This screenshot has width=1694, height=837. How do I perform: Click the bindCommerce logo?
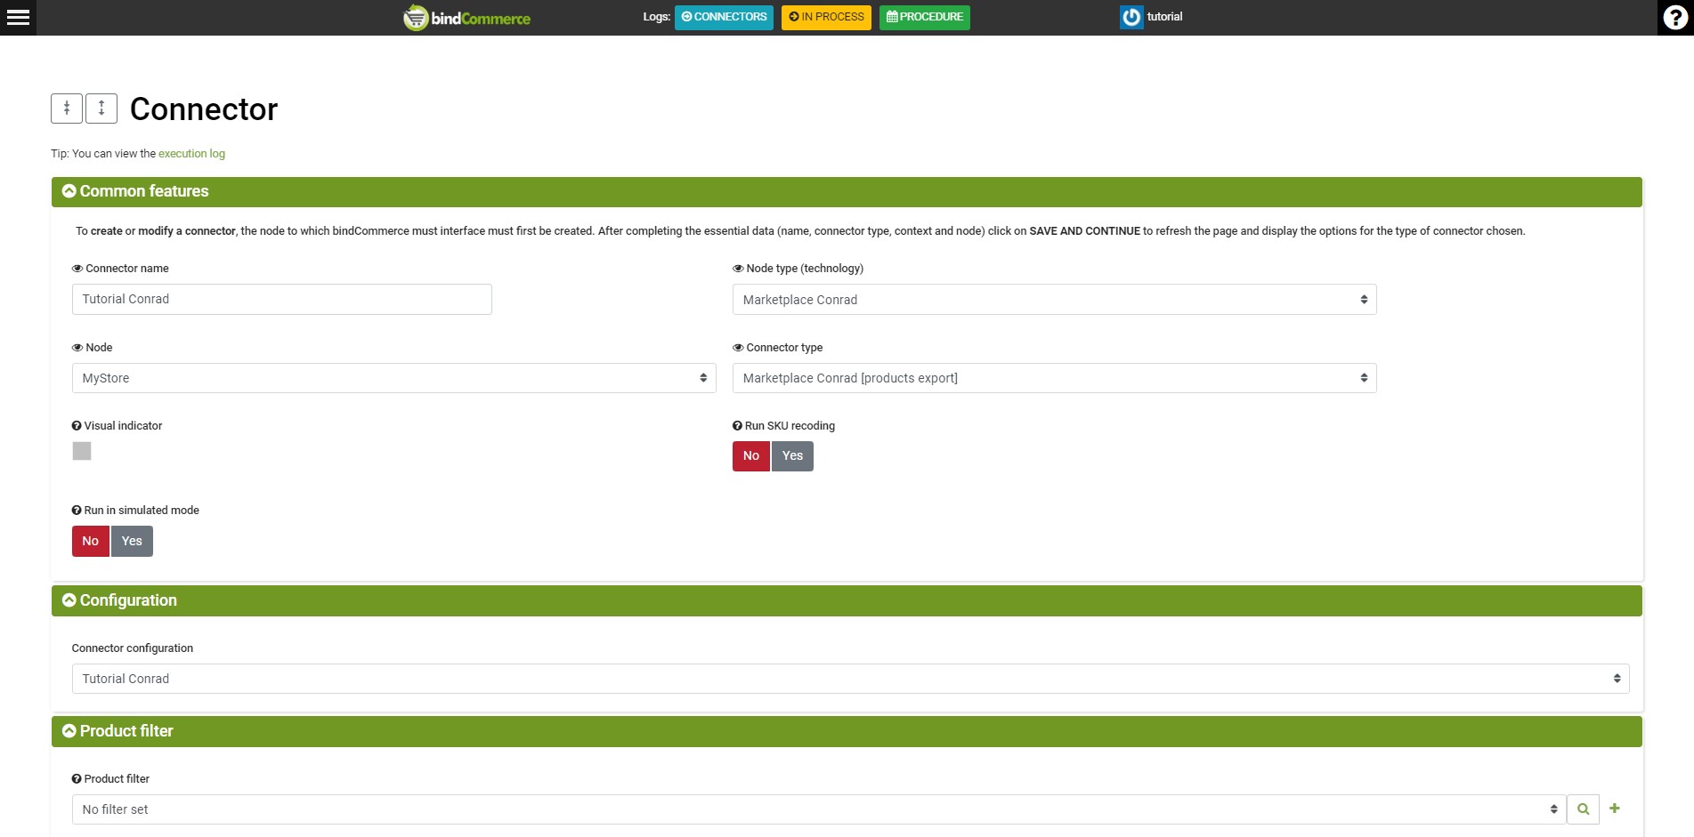point(466,18)
